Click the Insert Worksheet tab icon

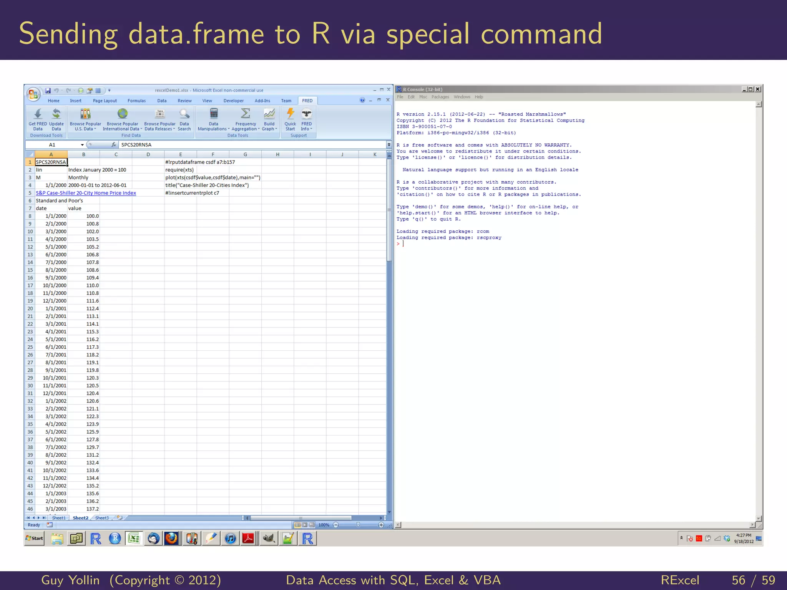[x=120, y=518]
